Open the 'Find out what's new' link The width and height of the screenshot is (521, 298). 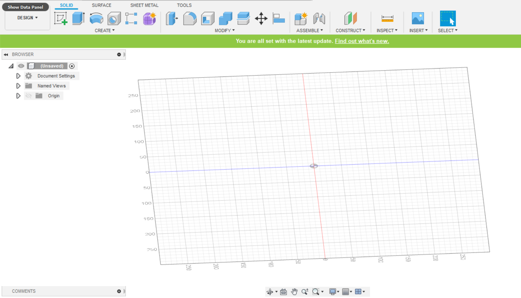click(362, 41)
